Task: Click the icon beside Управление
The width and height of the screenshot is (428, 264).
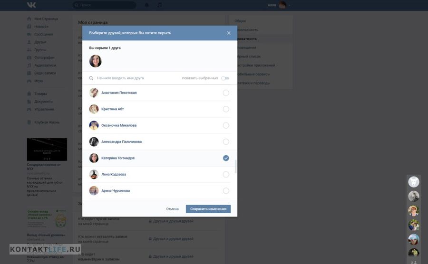Action: tap(29, 109)
